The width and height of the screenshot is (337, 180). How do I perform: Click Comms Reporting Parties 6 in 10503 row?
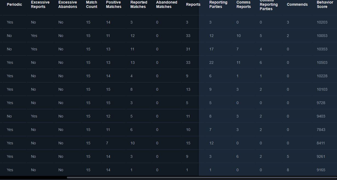click(x=261, y=62)
